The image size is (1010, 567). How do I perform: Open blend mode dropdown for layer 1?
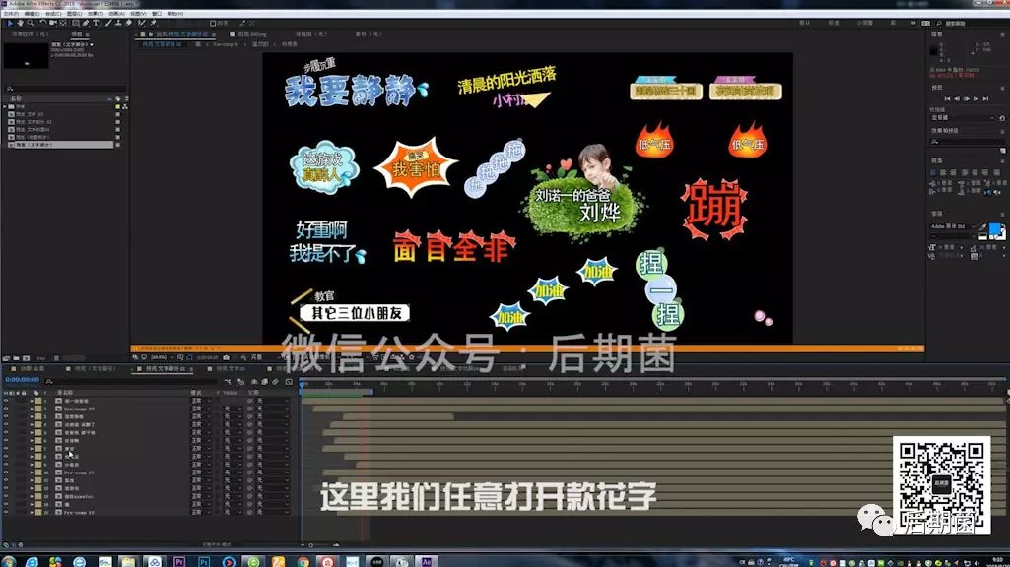pyautogui.click(x=201, y=401)
